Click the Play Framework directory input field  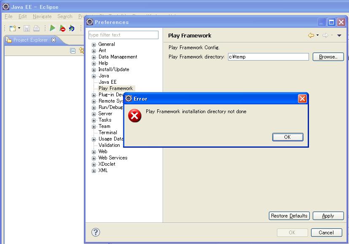268,57
